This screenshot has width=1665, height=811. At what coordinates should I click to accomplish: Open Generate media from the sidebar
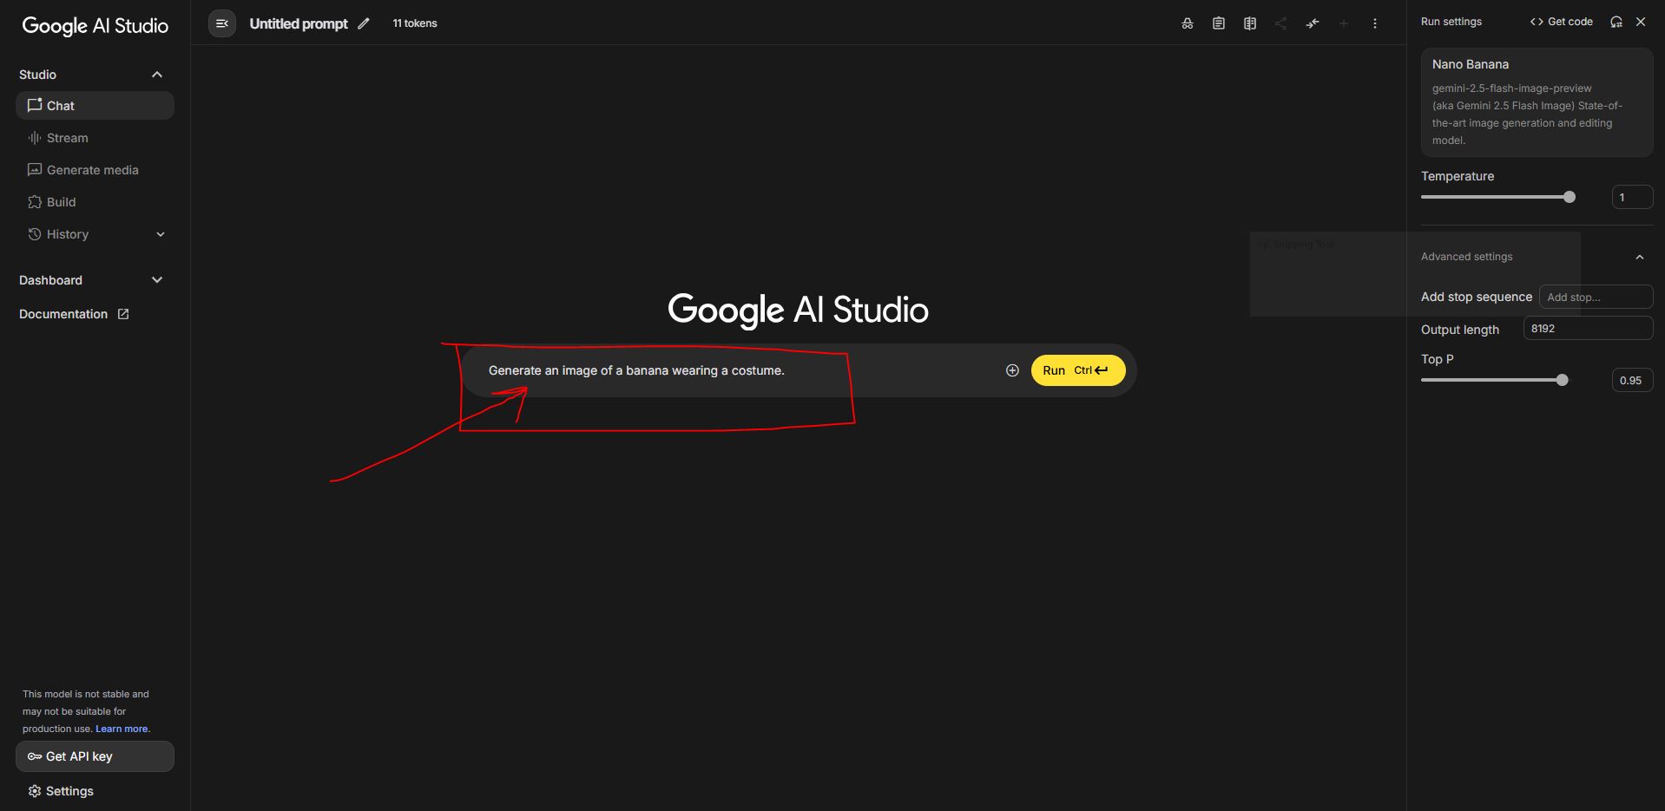pyautogui.click(x=91, y=169)
